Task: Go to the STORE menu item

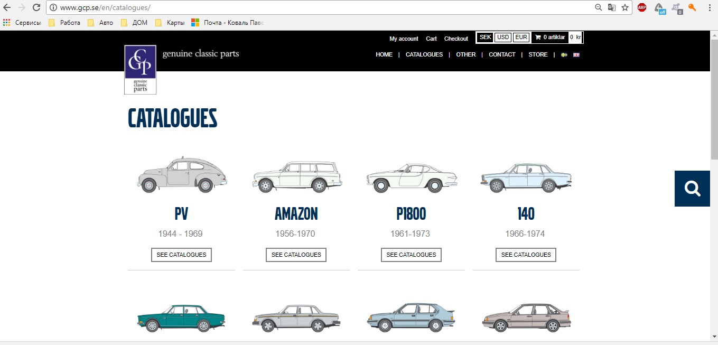Action: click(x=538, y=54)
